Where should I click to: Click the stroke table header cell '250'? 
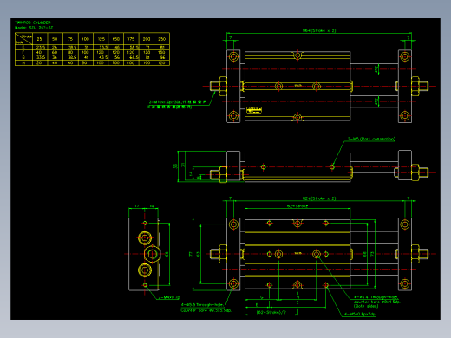point(162,39)
